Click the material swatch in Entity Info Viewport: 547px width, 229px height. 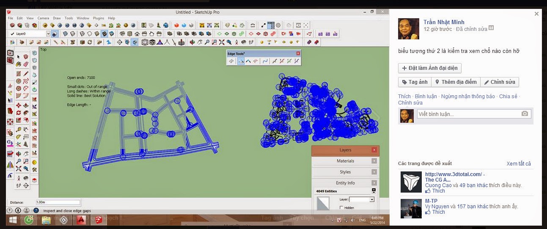[x=323, y=204]
